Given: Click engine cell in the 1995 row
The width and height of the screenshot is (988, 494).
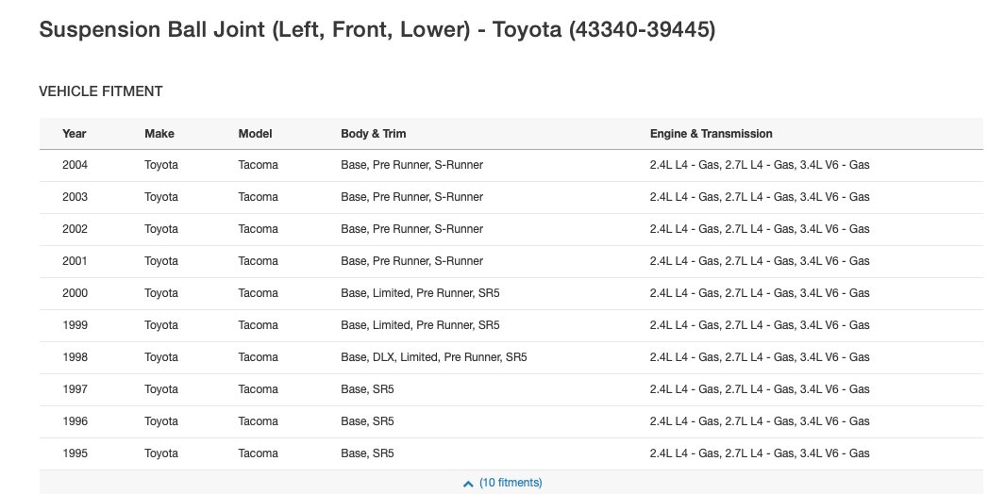Looking at the screenshot, I should 760,453.
